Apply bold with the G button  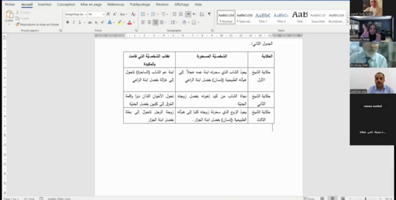[x=67, y=22]
